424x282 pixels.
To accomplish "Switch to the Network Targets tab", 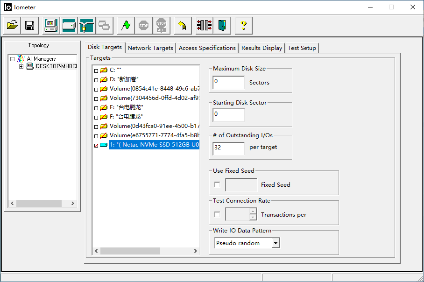I will (x=150, y=48).
